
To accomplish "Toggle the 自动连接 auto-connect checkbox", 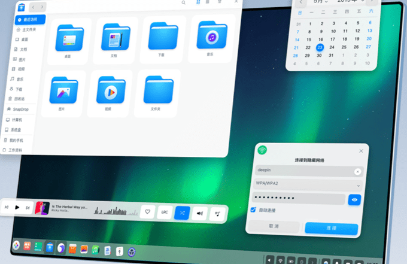I will (253, 210).
